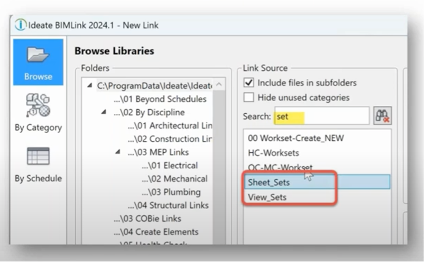Select the 02 Mechanical folder

click(x=175, y=179)
